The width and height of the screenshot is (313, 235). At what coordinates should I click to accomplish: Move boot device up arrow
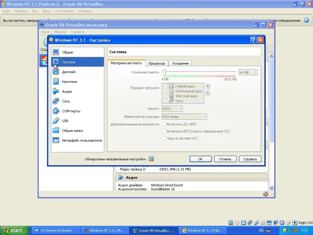pos(208,86)
